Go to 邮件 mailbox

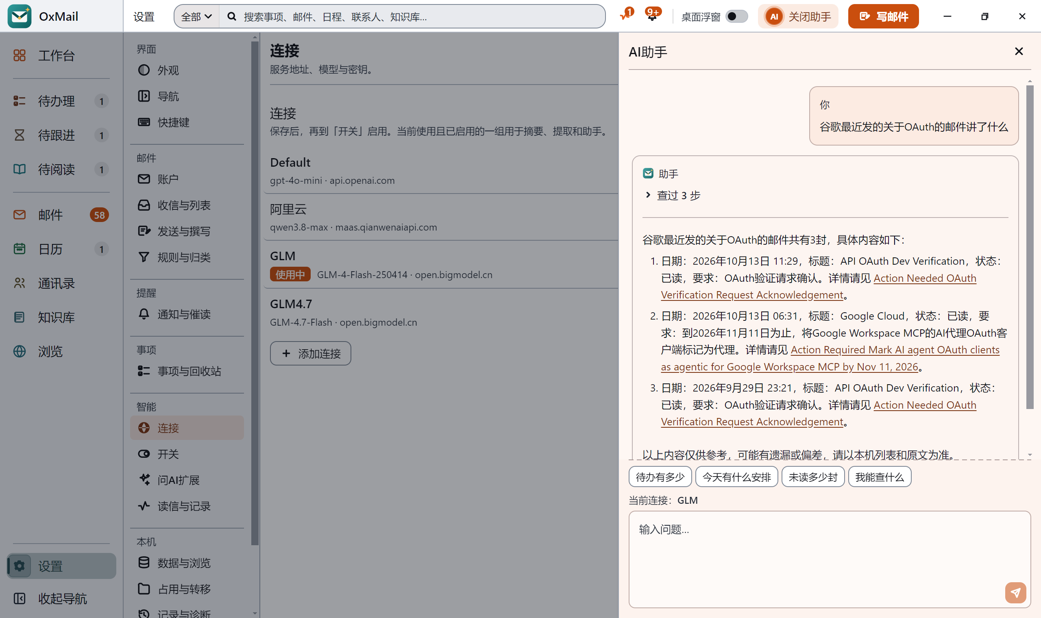61,215
